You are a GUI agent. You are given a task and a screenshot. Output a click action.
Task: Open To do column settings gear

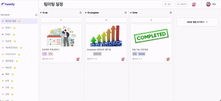[81, 12]
